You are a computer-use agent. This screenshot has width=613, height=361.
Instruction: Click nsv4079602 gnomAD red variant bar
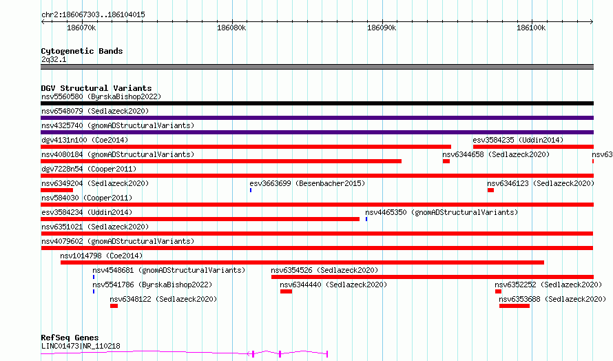pos(317,248)
